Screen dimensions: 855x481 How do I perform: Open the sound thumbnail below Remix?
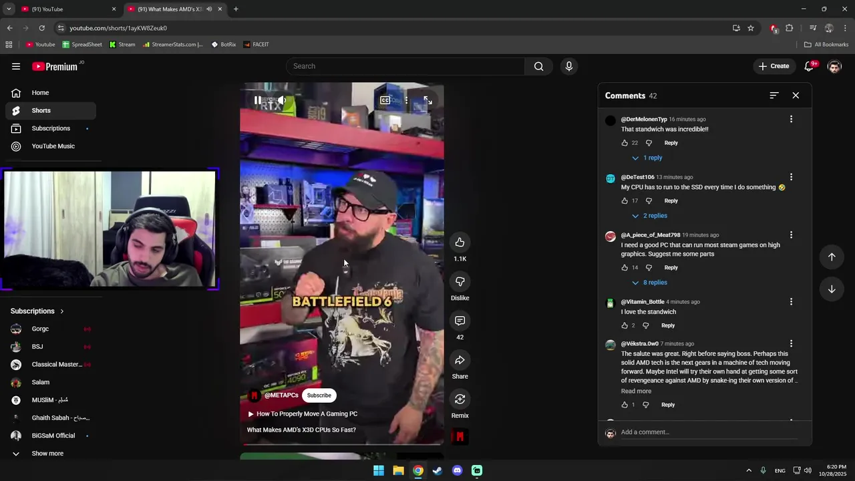point(460,437)
